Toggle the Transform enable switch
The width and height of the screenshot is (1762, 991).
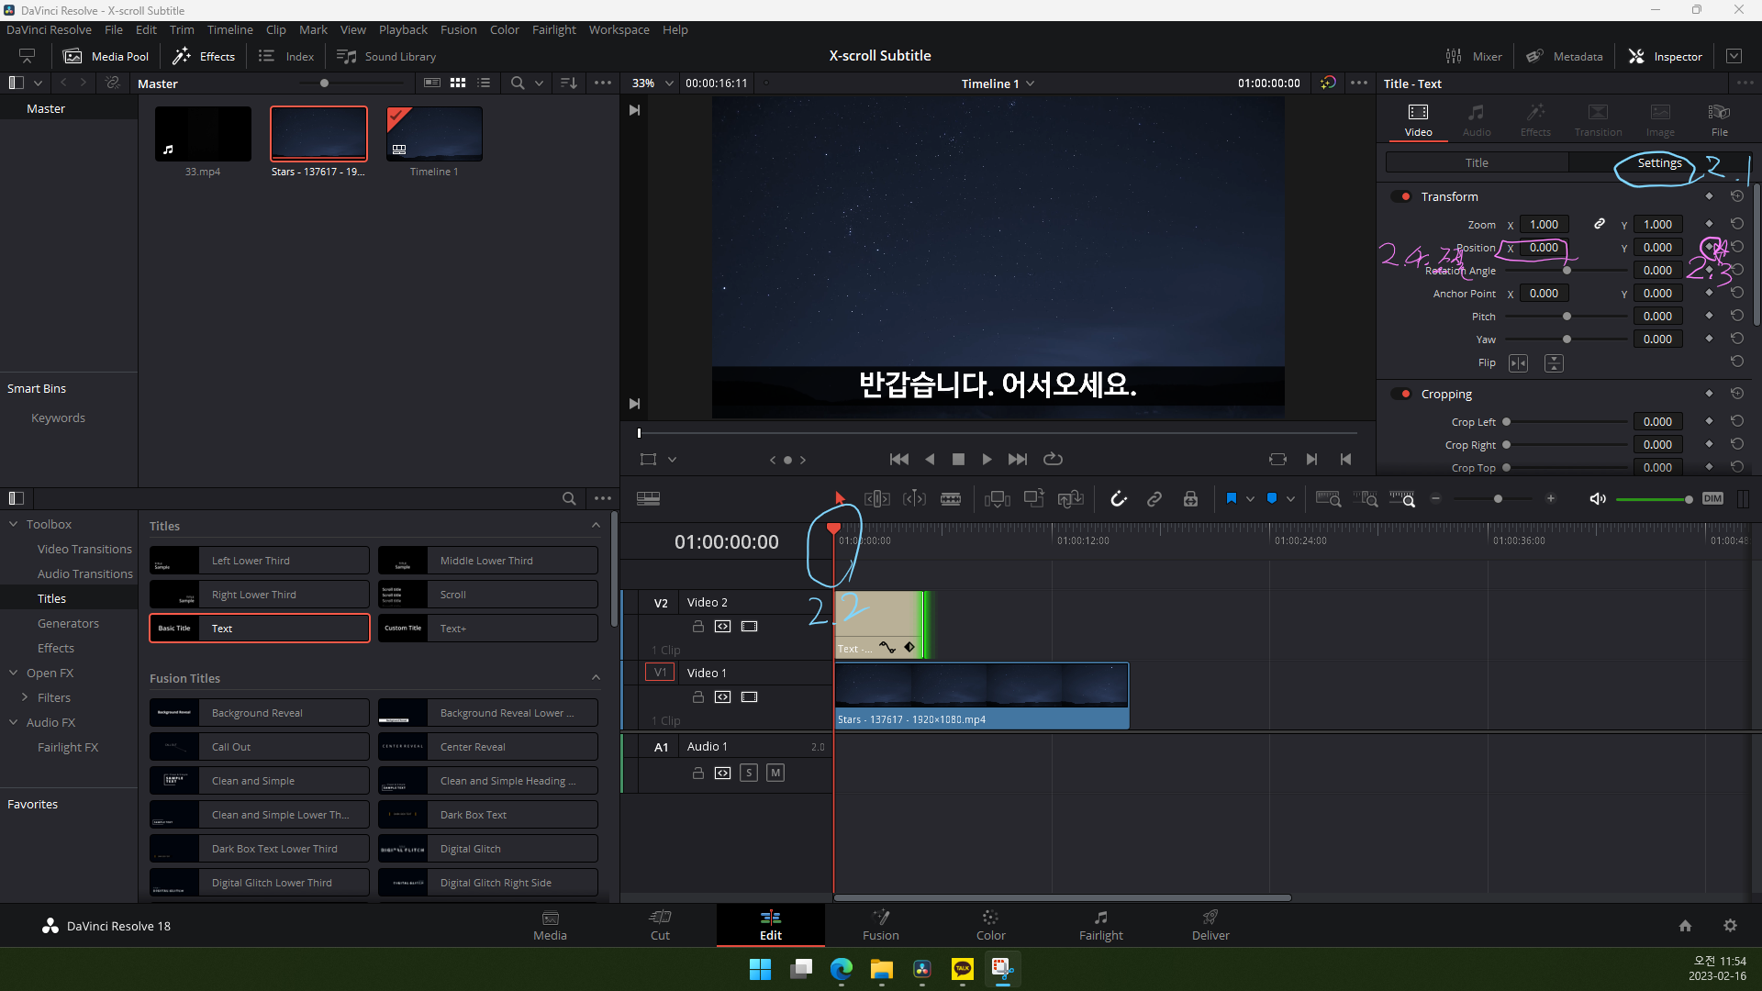1401,196
